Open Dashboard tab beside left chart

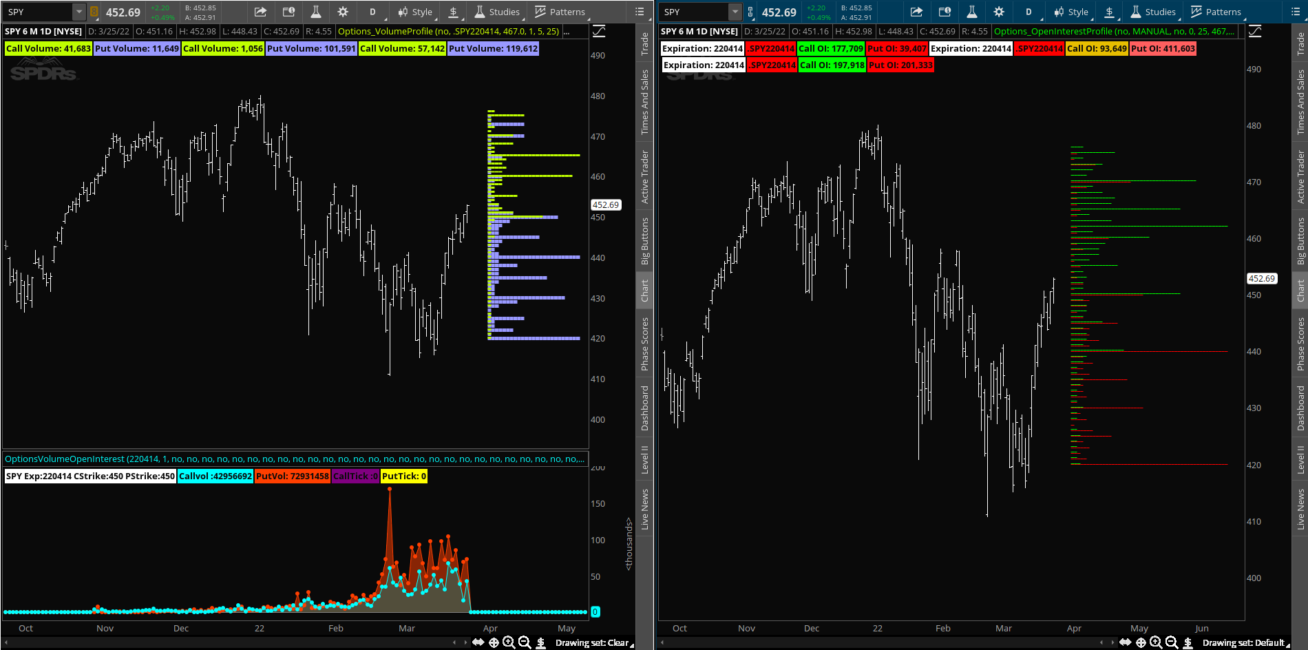645,408
